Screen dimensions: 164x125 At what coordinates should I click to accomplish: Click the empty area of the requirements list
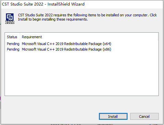pos(82,74)
